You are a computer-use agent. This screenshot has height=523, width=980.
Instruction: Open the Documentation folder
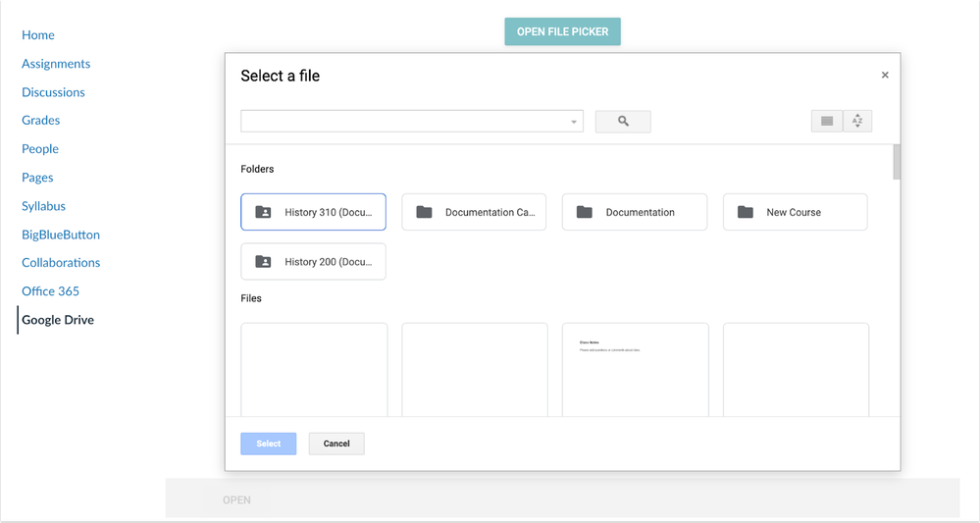point(635,212)
